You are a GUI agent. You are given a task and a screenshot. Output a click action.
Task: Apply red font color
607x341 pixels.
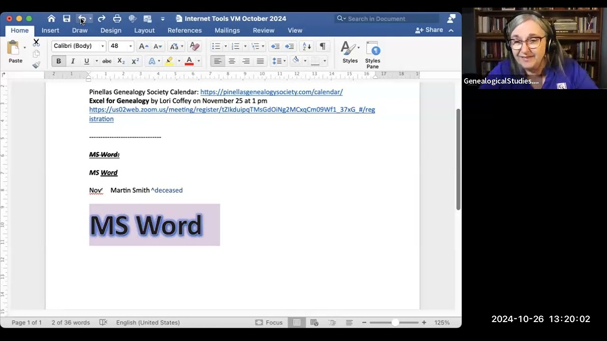coord(189,61)
